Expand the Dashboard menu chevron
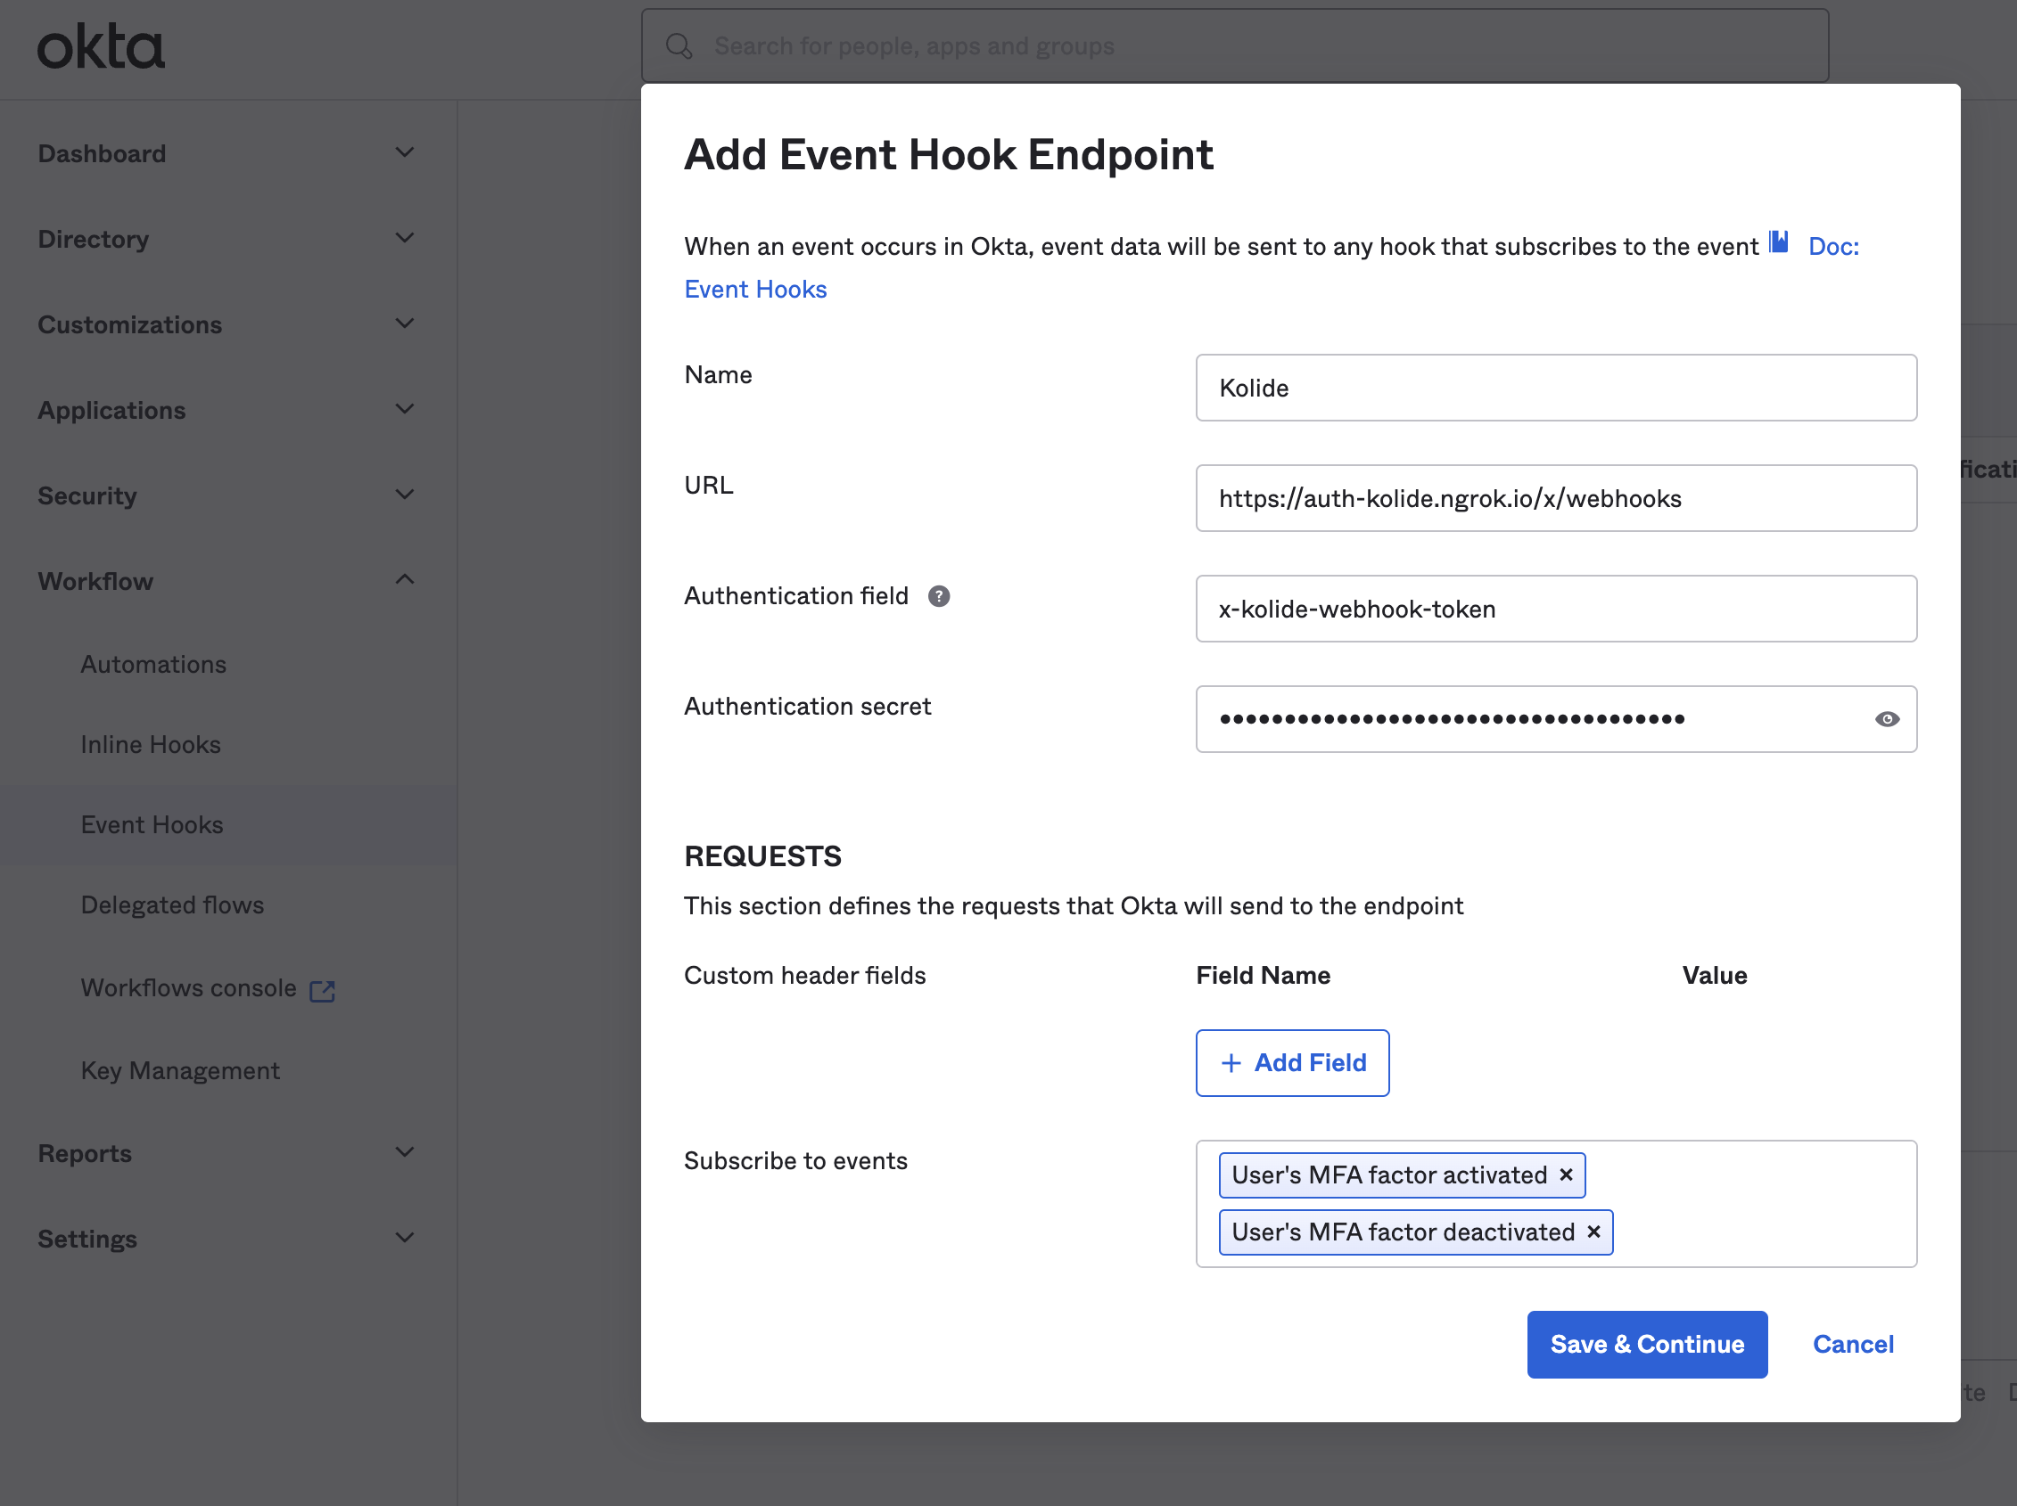 click(x=405, y=153)
